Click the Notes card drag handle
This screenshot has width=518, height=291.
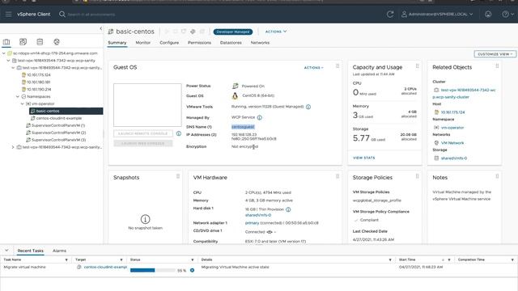(497, 176)
